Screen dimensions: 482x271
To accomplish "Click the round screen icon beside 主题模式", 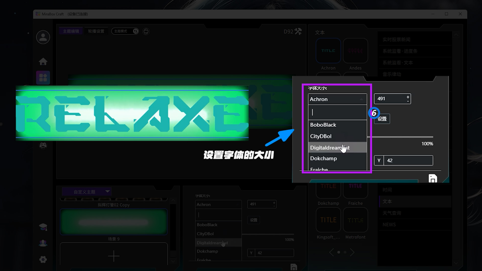I will tap(146, 31).
